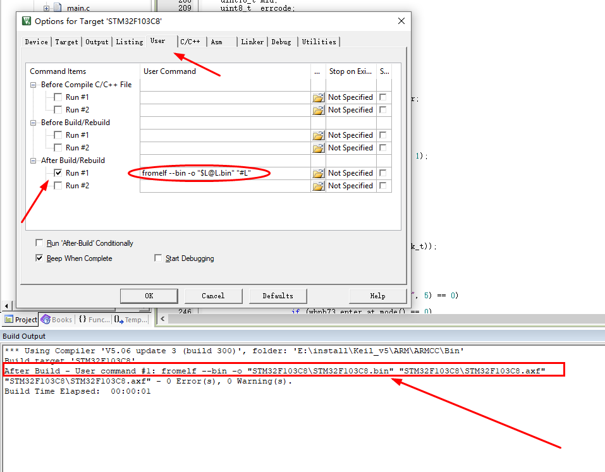
Task: Click the Stop on Exi... column header
Action: 351,71
